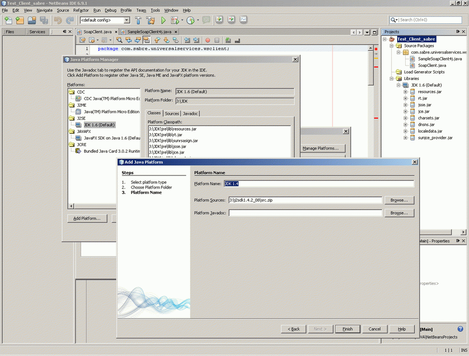Toggle Highlight Search in editor toolbar
The width and height of the screenshot is (469, 356).
[146, 40]
